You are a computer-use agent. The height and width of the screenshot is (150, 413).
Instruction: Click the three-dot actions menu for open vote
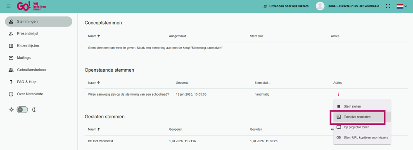[x=339, y=94]
